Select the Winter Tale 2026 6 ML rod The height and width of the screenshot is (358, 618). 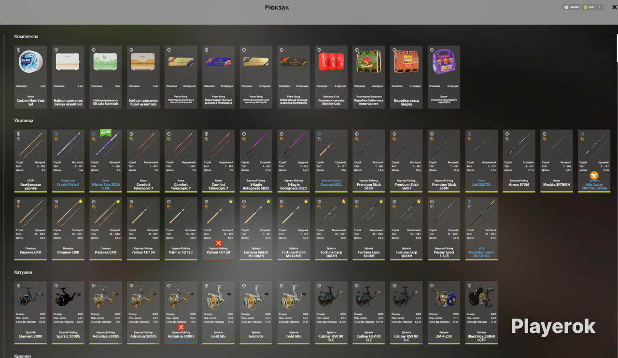(106, 161)
